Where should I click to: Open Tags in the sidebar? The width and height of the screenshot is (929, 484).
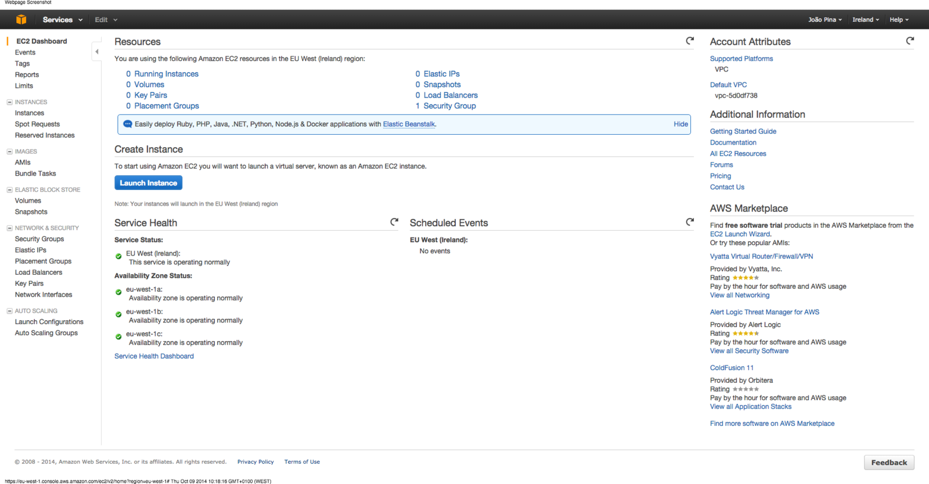(22, 64)
